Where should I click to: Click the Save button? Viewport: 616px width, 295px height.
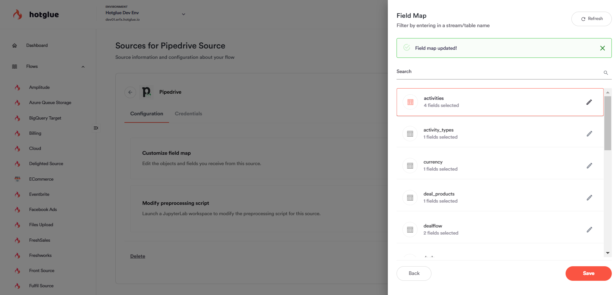pos(588,273)
